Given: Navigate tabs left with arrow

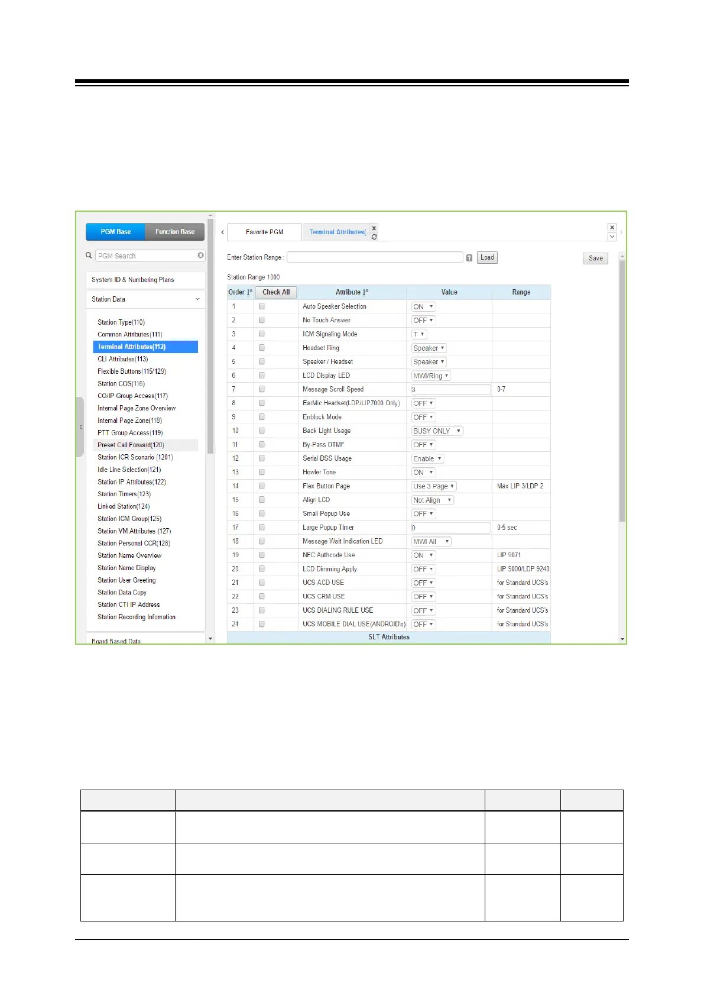Looking at the screenshot, I should coord(222,232).
